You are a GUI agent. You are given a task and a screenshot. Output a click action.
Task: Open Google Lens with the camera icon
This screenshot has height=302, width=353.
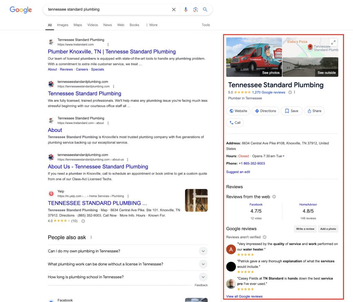click(x=195, y=9)
